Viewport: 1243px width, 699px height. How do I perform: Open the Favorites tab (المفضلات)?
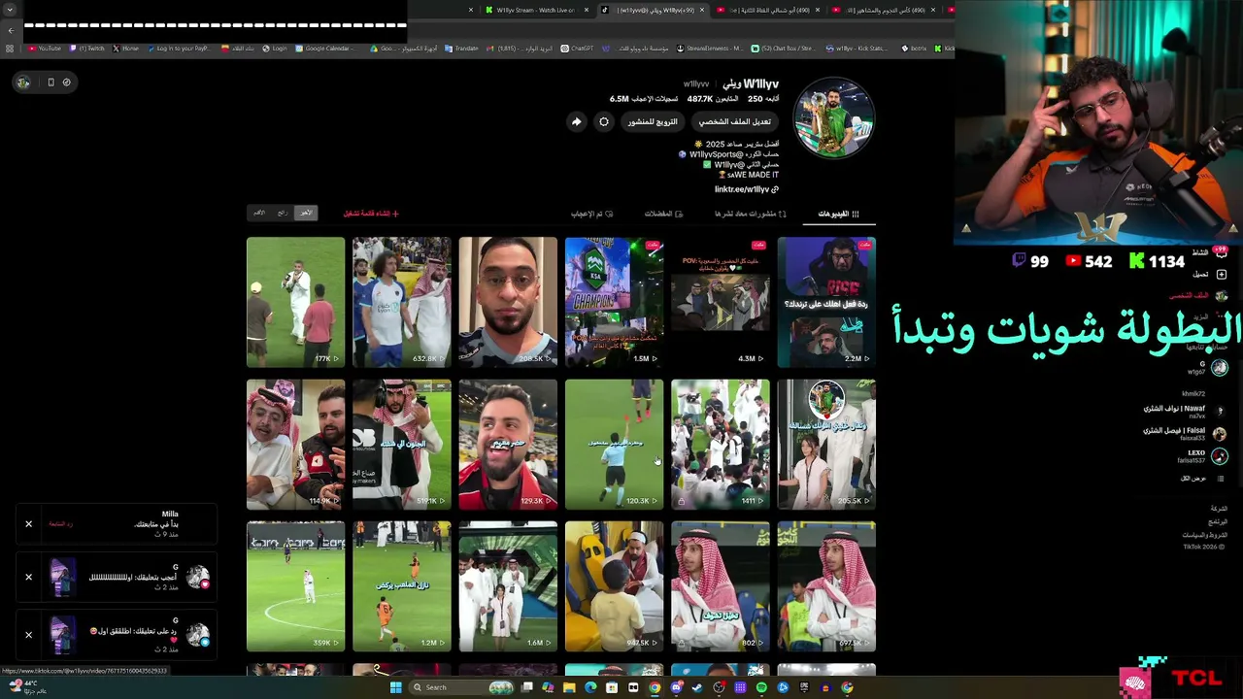pos(663,214)
